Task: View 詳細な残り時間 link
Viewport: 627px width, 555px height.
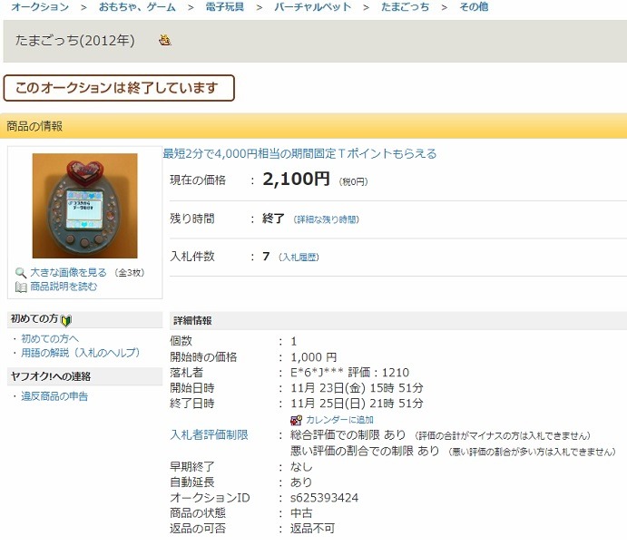Action: pos(327,219)
